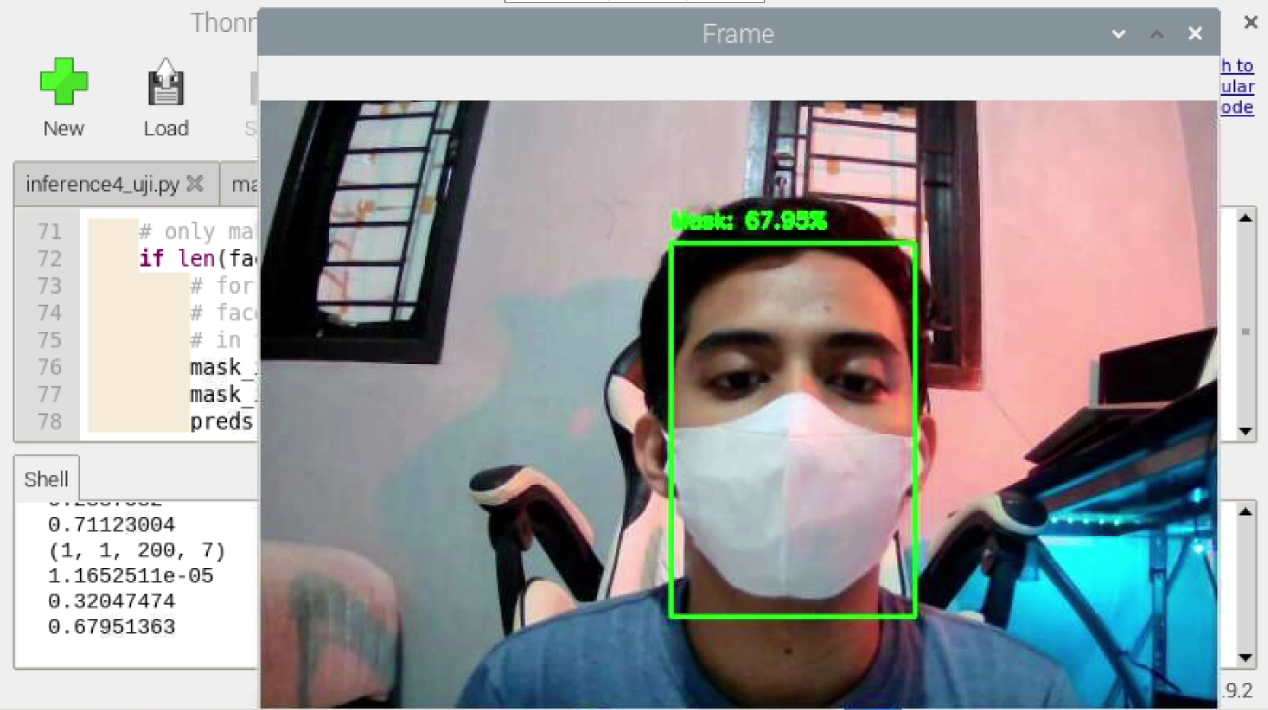Click the shell output 0.71123004

[111, 525]
